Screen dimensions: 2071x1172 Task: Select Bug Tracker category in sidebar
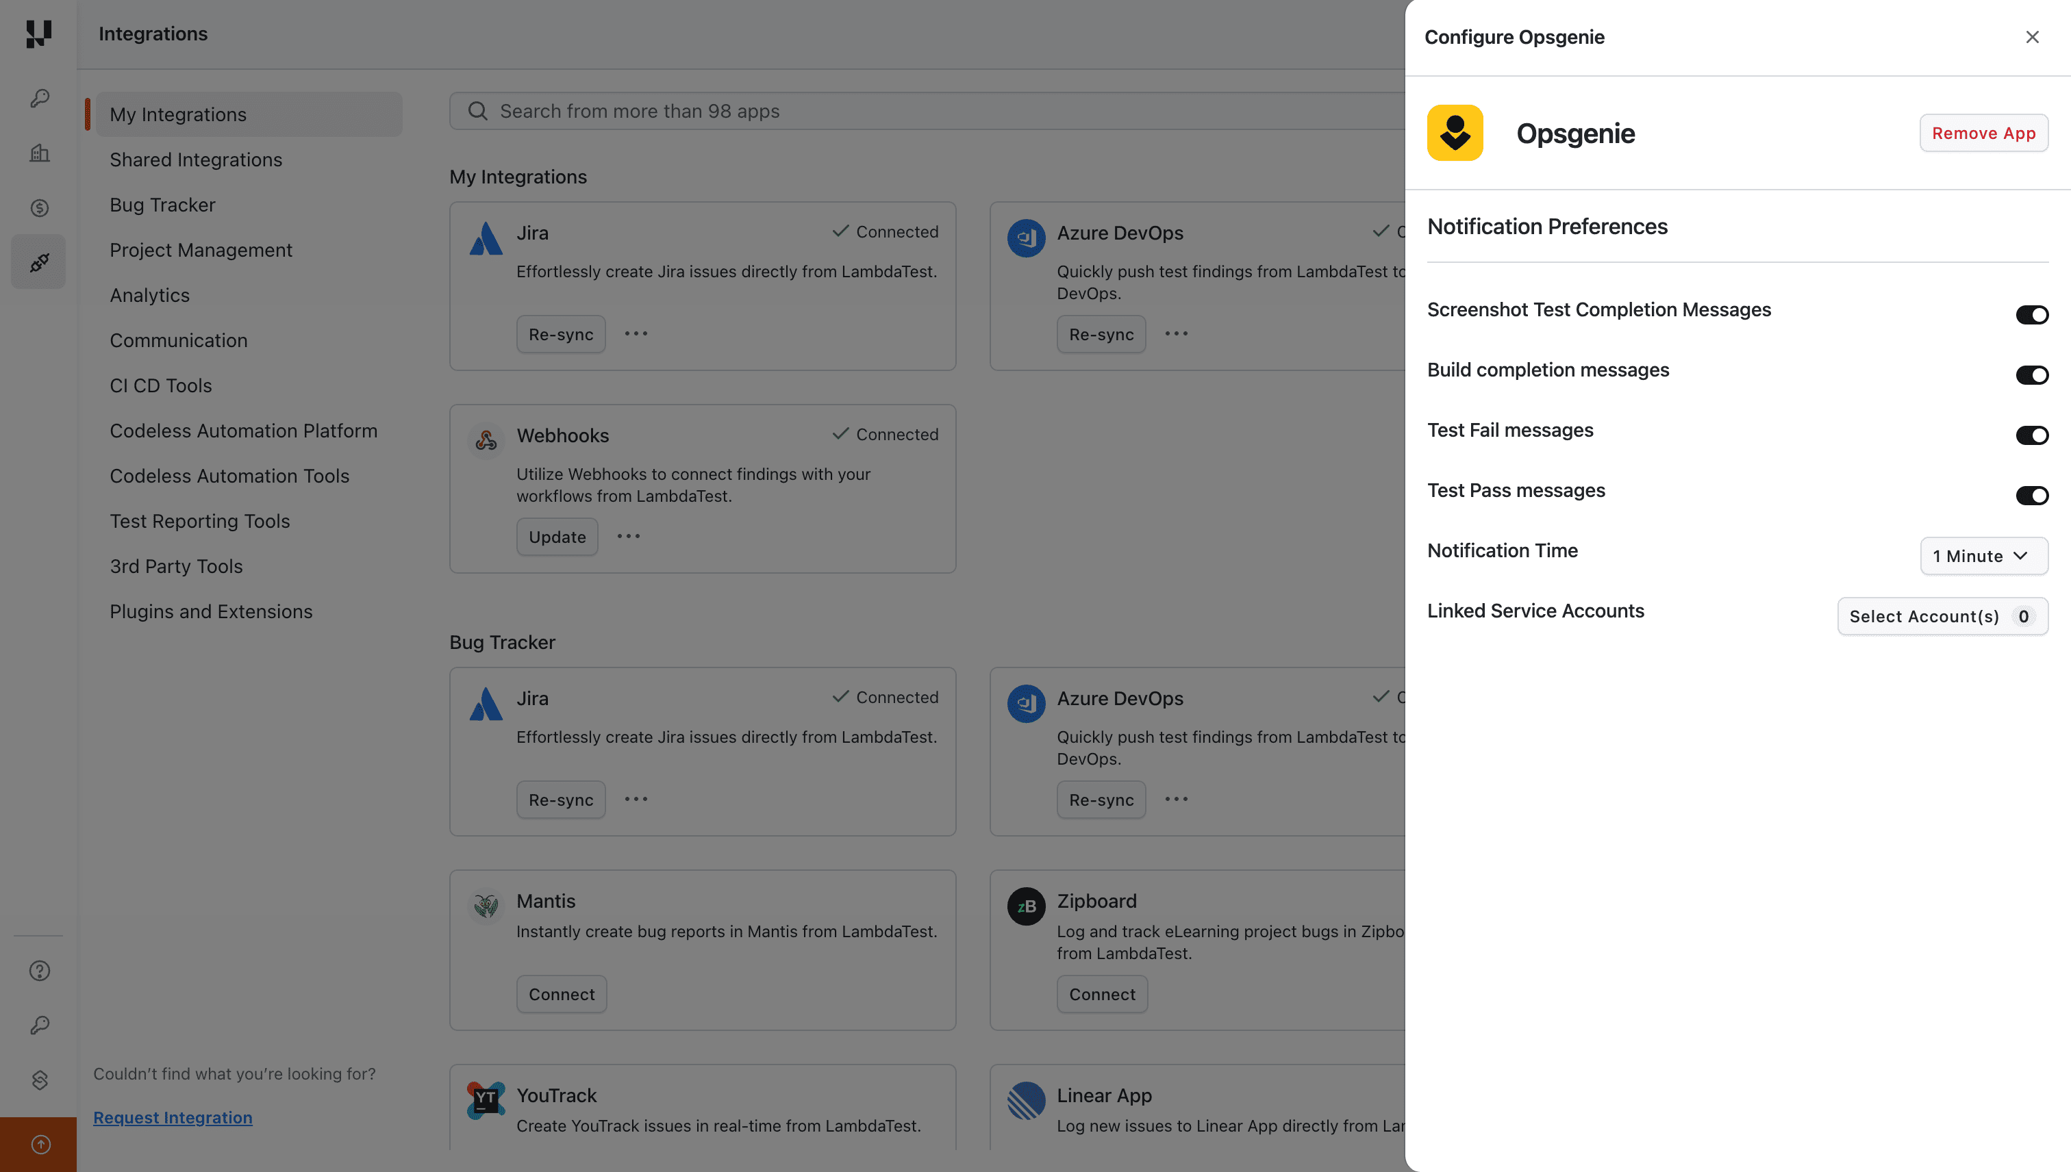coord(162,205)
